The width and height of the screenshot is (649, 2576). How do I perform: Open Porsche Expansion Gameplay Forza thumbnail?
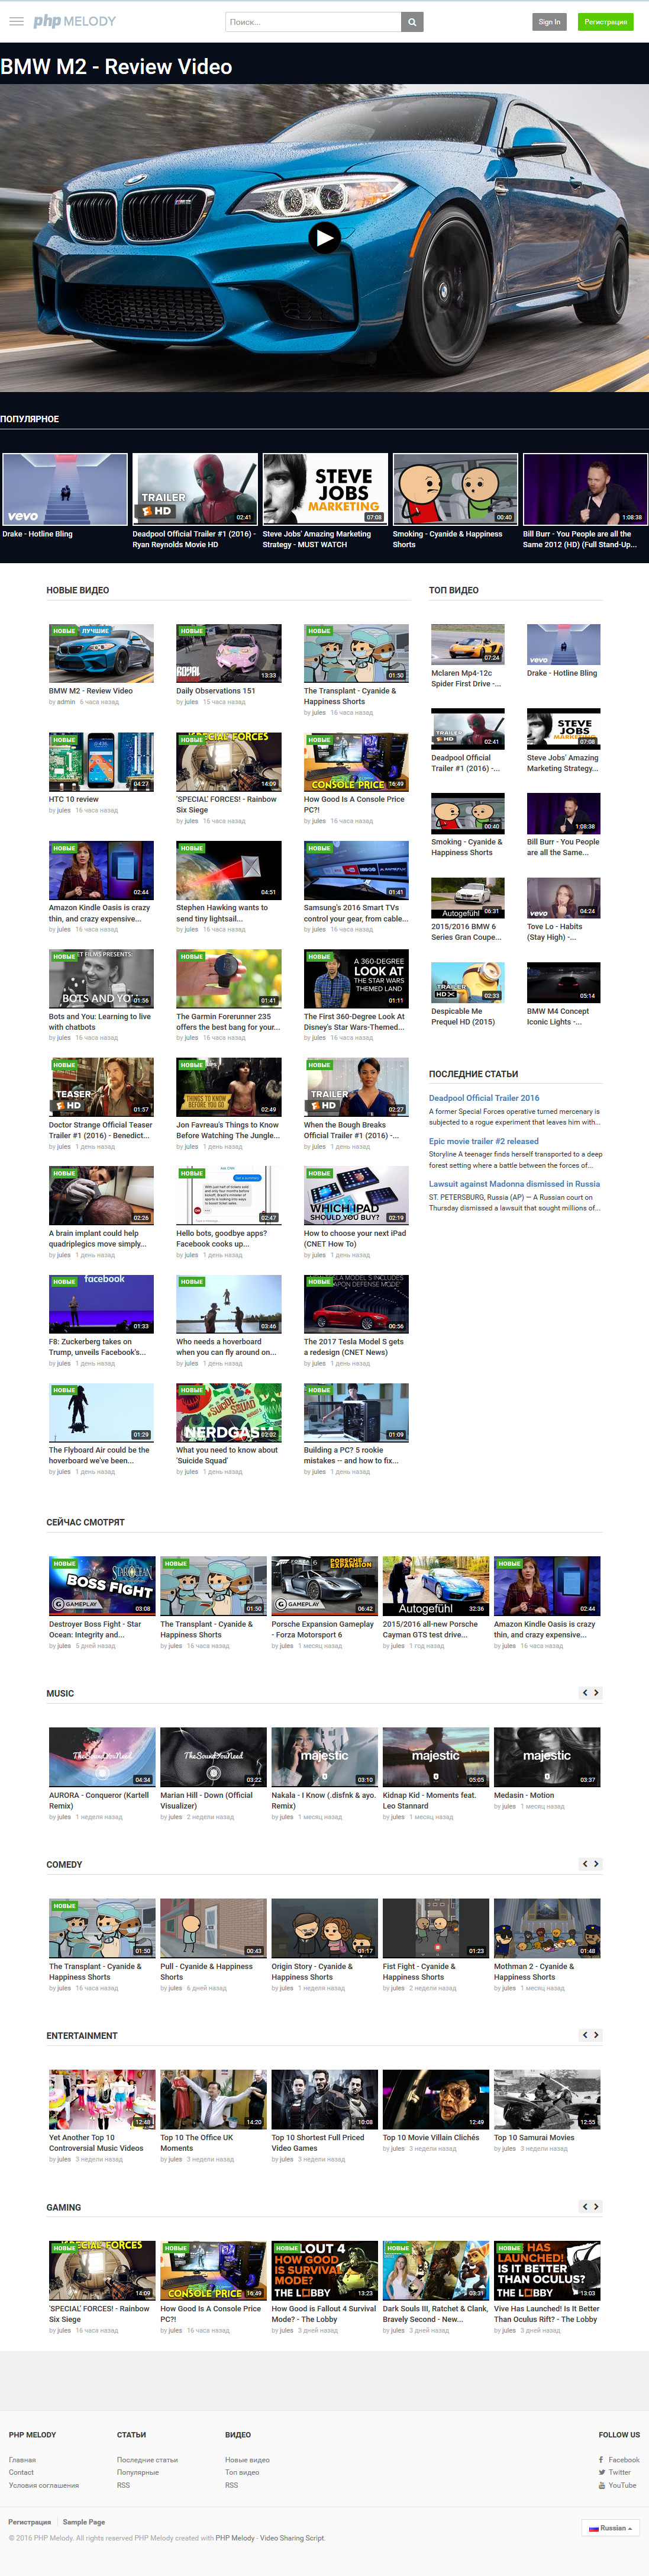pyautogui.click(x=324, y=1585)
